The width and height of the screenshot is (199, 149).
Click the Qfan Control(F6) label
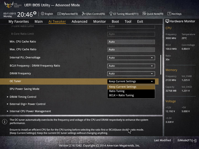pyautogui.click(x=95, y=14)
